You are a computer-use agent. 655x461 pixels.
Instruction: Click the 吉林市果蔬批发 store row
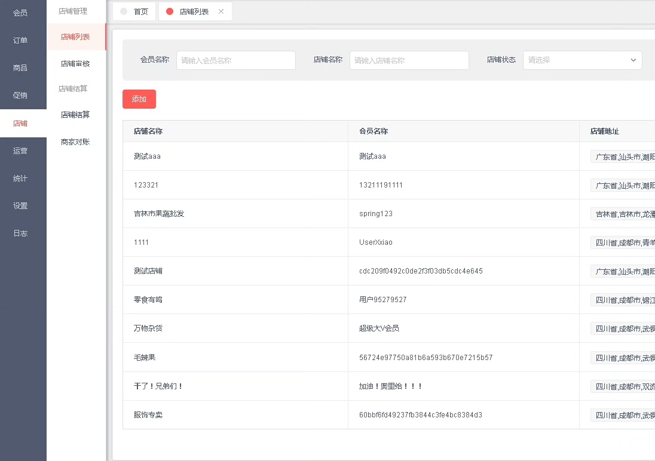pos(159,214)
